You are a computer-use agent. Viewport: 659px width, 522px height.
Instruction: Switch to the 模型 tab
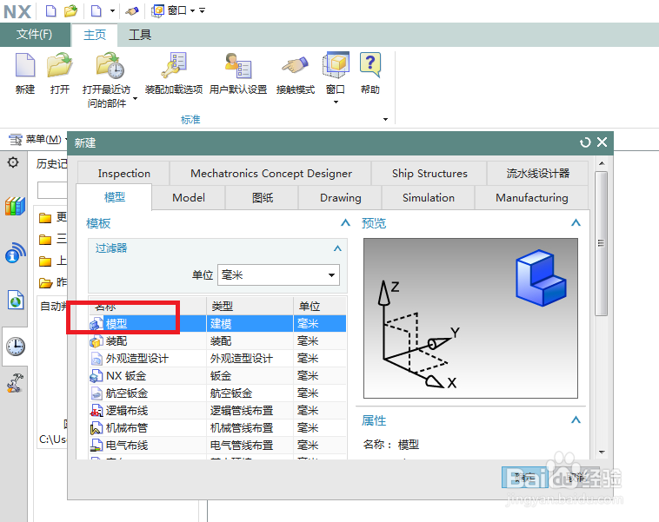tap(114, 197)
